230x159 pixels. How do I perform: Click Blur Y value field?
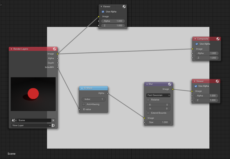tap(158, 109)
